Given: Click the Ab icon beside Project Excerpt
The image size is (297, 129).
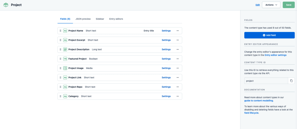Looking at the screenshot, I should [65, 40].
